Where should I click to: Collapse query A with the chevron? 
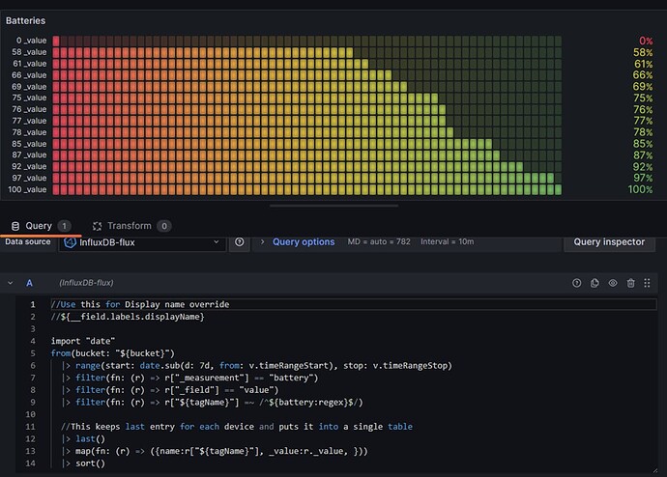11,283
